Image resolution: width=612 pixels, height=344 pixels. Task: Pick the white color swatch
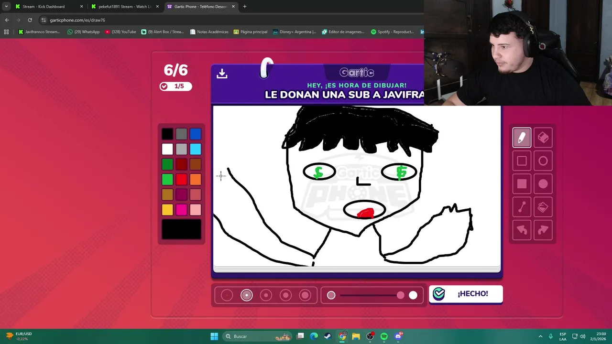pyautogui.click(x=167, y=149)
